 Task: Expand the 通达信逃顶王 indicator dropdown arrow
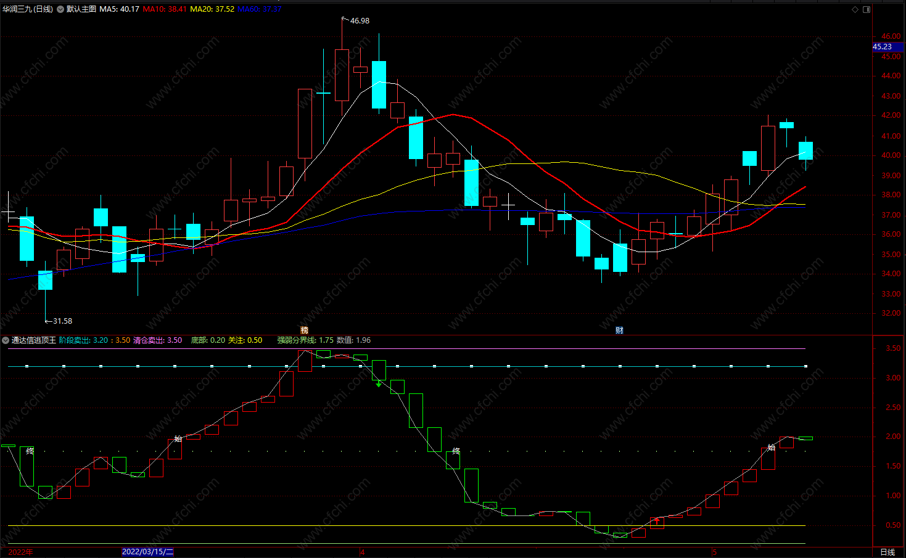6,340
